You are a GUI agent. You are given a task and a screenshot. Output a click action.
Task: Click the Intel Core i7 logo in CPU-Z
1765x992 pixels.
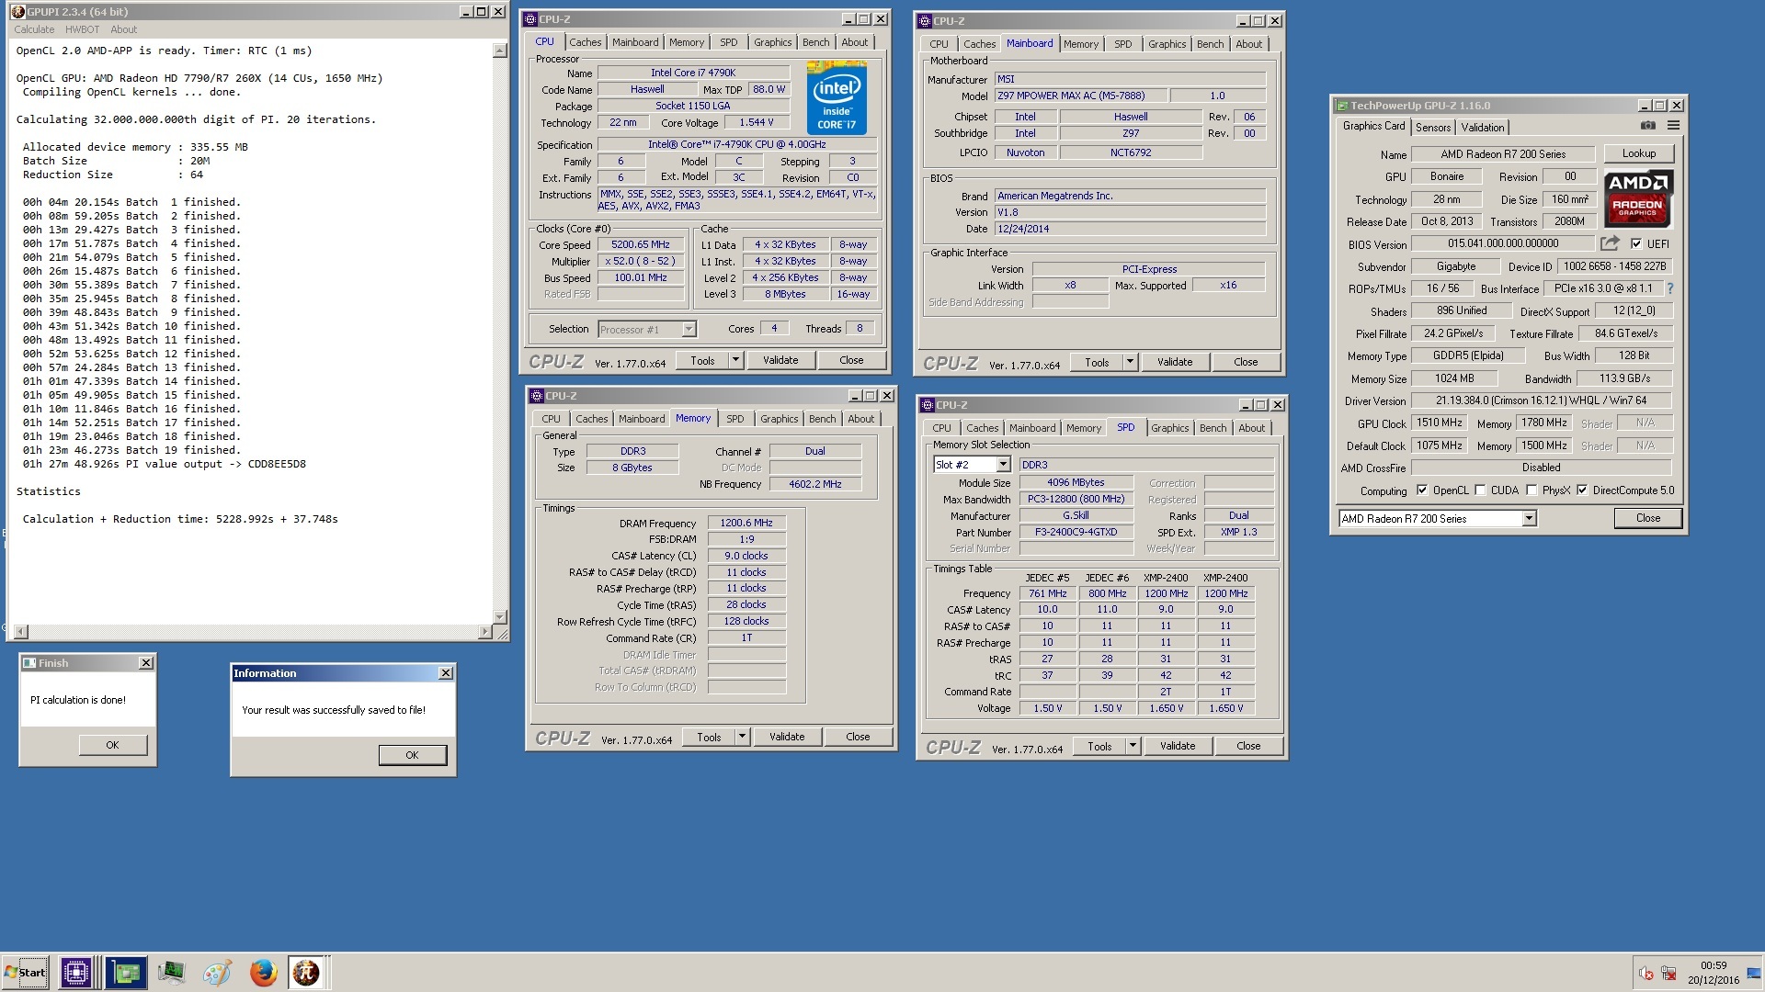tap(837, 98)
